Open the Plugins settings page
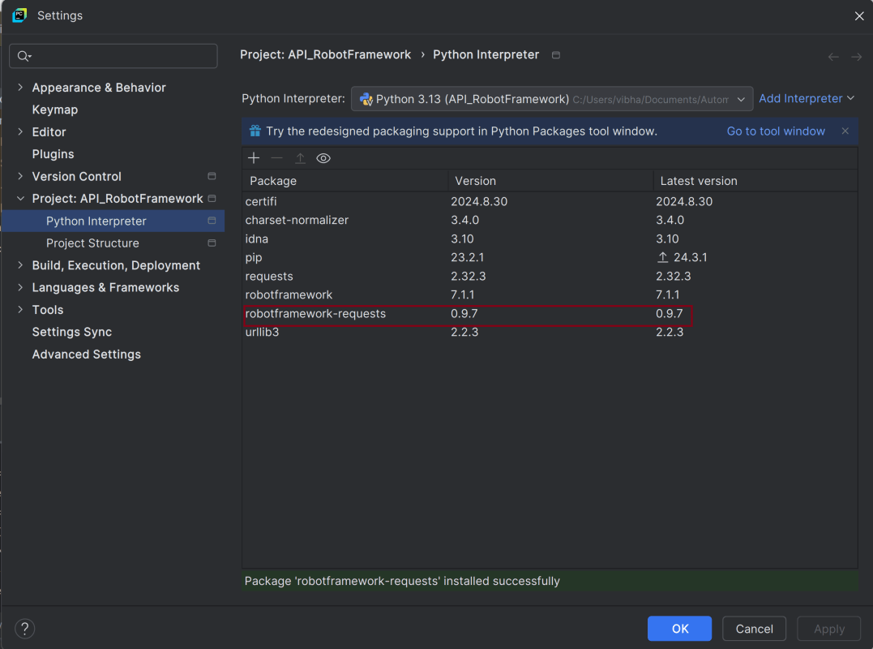The height and width of the screenshot is (649, 873). click(53, 154)
